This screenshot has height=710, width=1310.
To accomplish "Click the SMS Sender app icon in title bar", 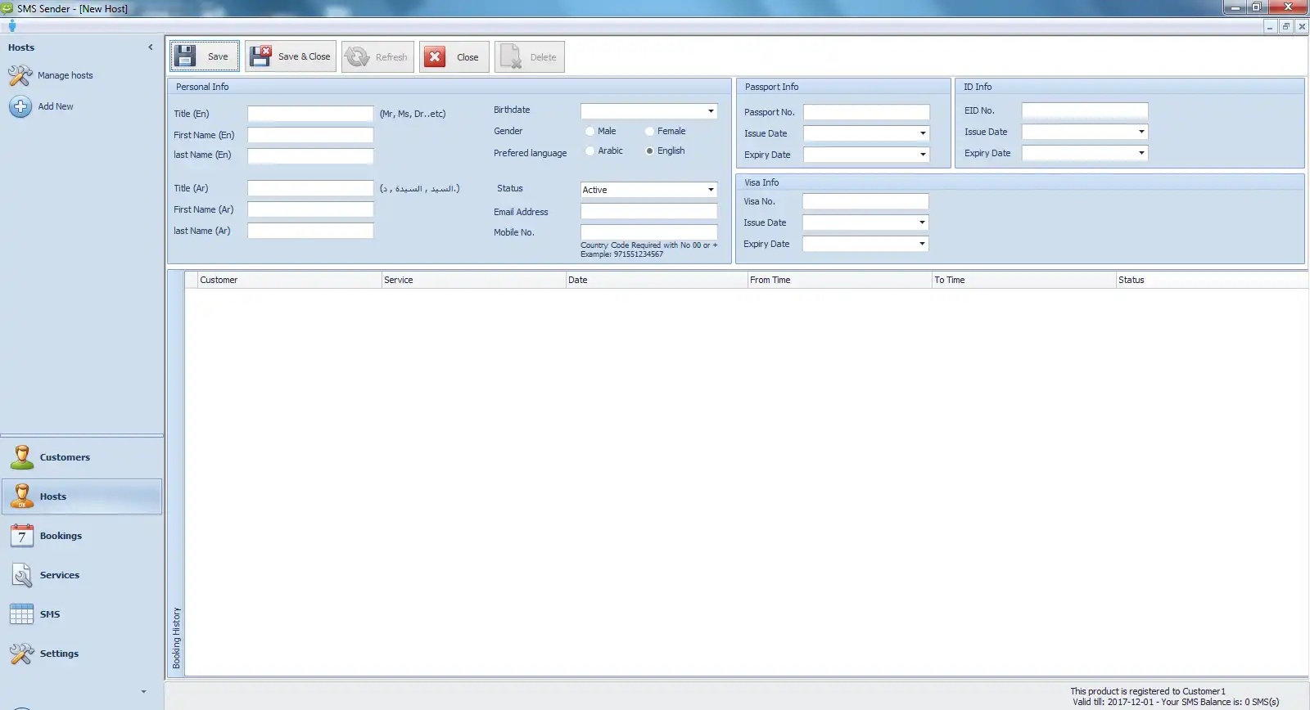I will [x=7, y=8].
